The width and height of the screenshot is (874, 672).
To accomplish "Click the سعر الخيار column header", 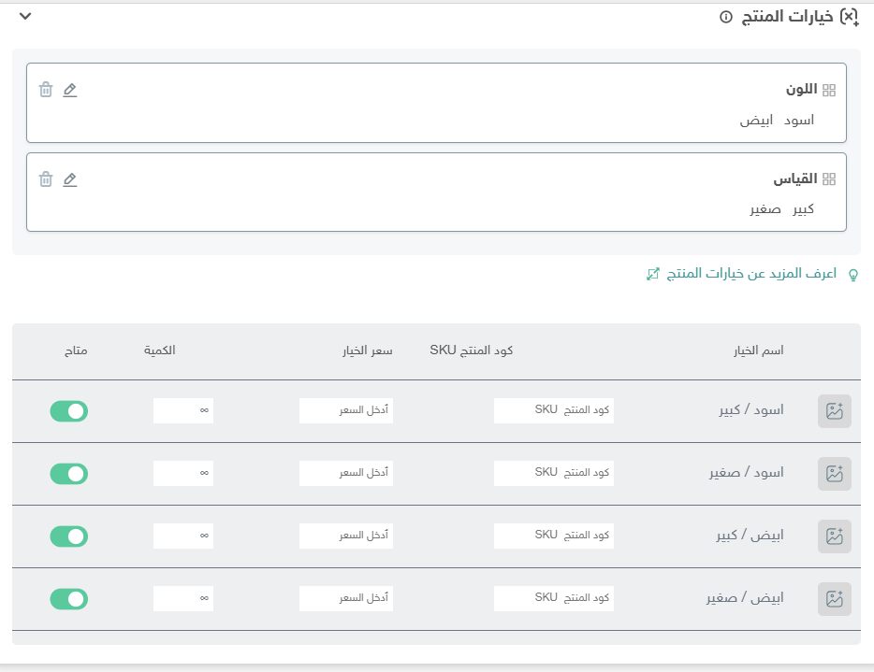I will (368, 350).
